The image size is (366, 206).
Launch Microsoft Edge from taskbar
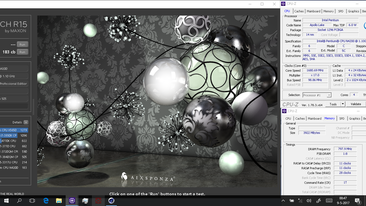[46, 201]
